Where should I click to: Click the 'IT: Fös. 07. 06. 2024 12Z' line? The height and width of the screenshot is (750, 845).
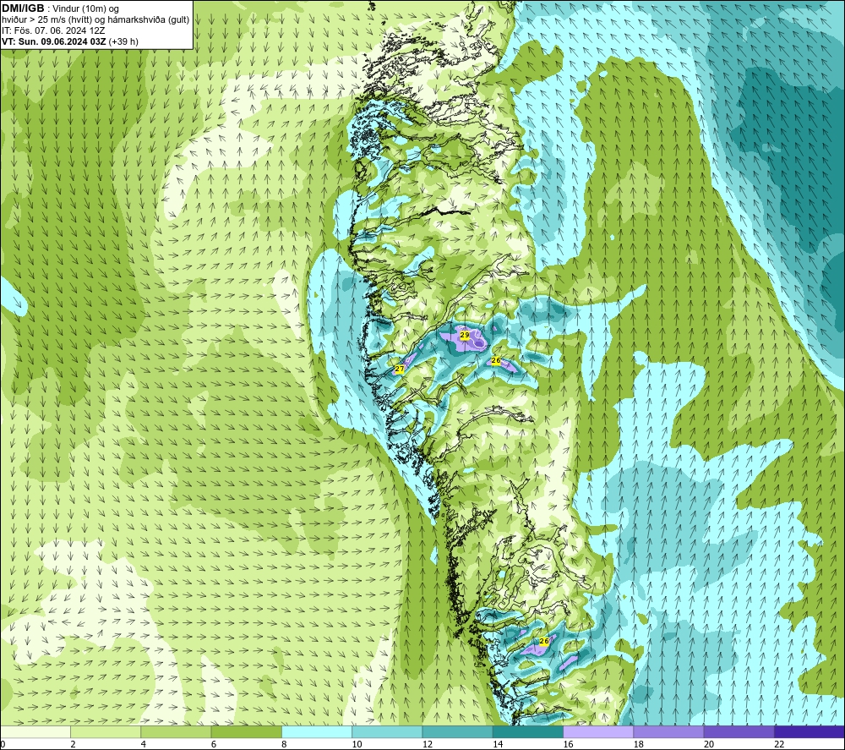click(53, 30)
